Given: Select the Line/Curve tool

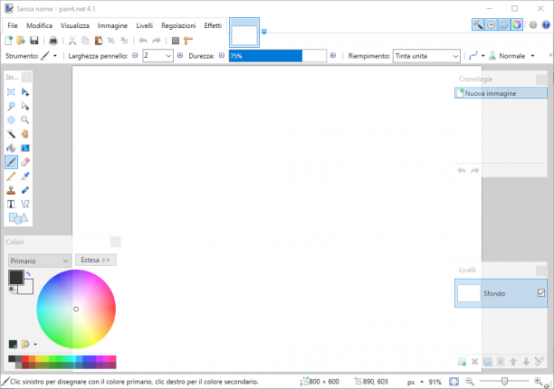Looking at the screenshot, I should pyautogui.click(x=25, y=204).
